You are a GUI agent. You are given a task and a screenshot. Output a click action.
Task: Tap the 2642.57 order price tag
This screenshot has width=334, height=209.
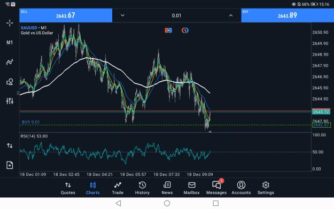(x=321, y=125)
